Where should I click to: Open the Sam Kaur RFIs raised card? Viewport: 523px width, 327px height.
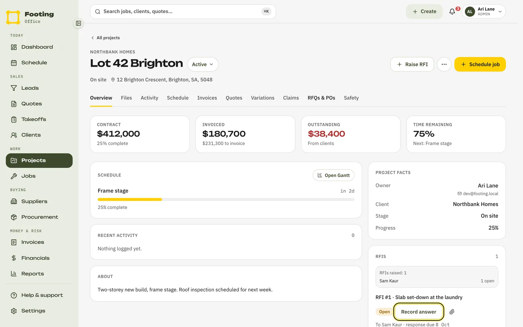[x=437, y=277]
